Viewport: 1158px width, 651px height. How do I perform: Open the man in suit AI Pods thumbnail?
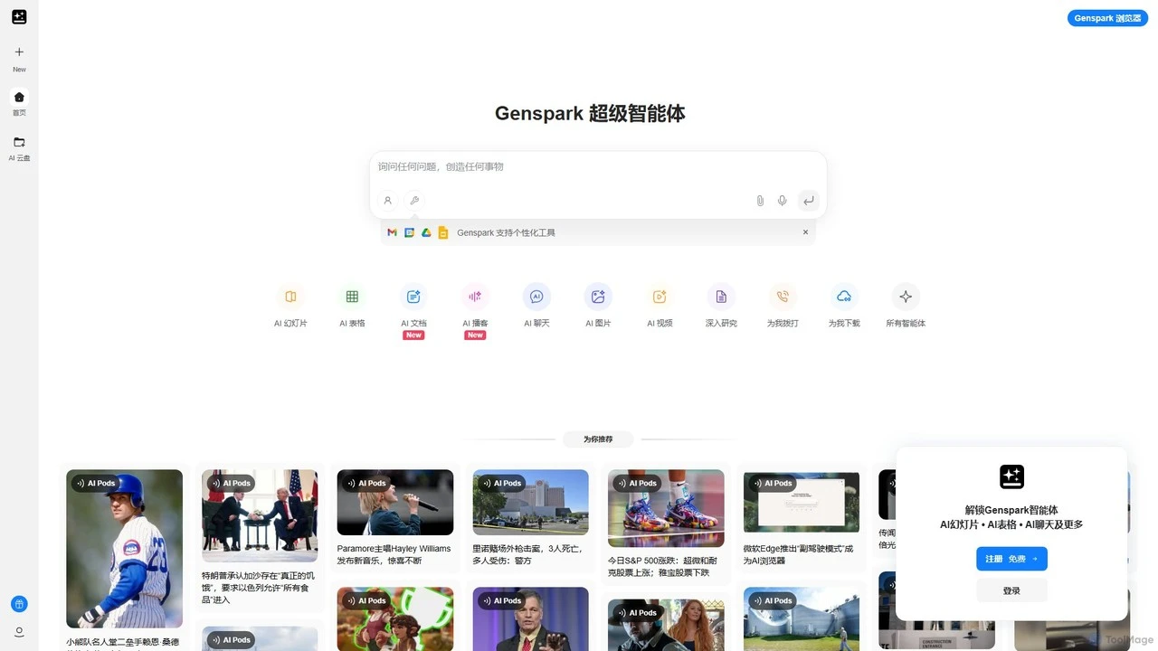[x=530, y=619]
